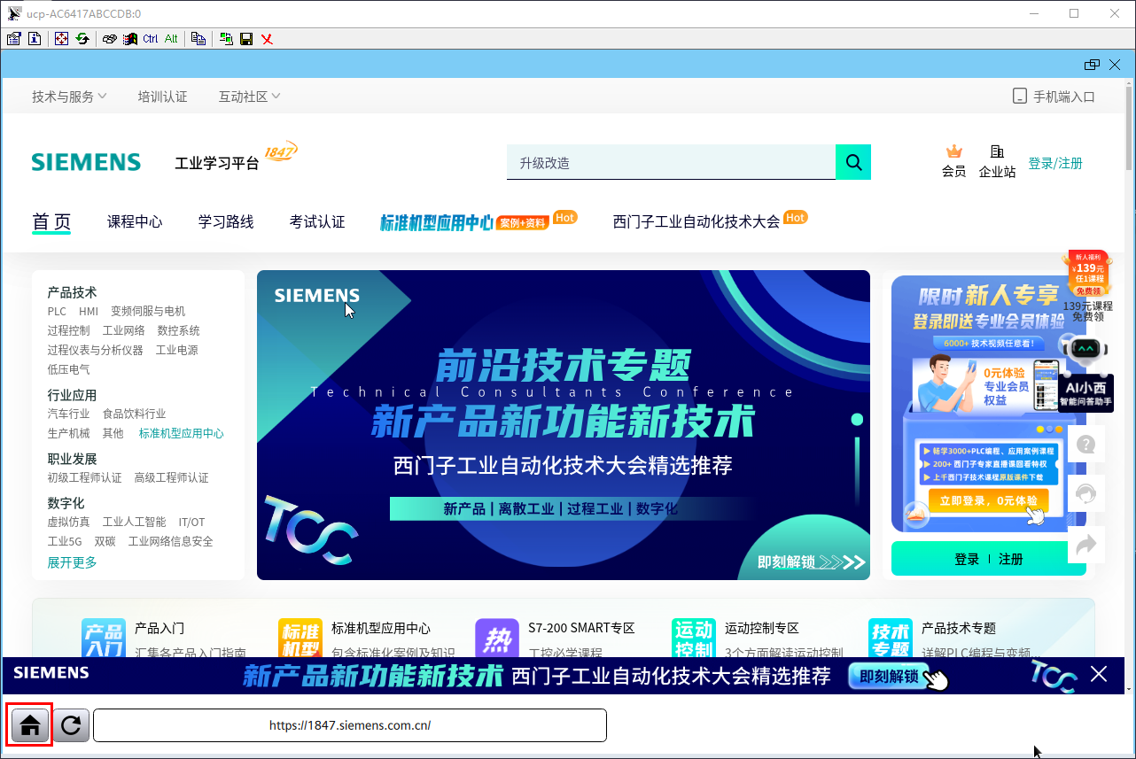The image size is (1136, 759).
Task: Open the S7-200 SMART专区 purple 热 icon
Action: 497,639
